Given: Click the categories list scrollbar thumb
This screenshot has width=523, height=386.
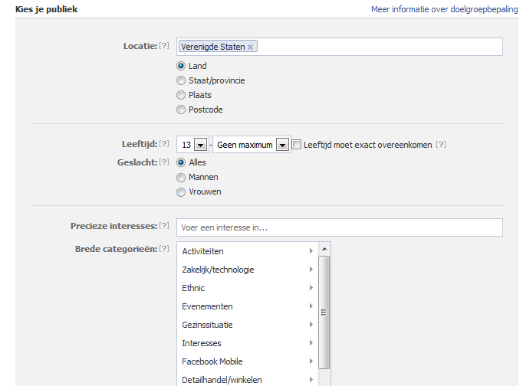Looking at the screenshot, I should coord(324,312).
